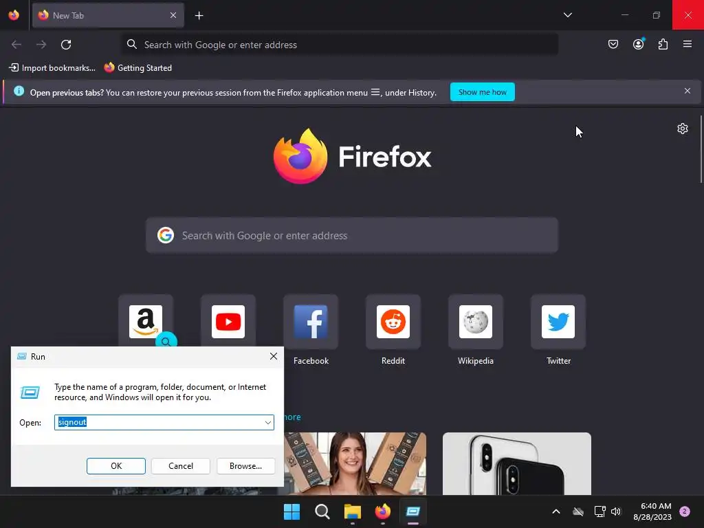Open Getting Started bookmark
Viewport: 704px width, 528px height.
point(137,68)
